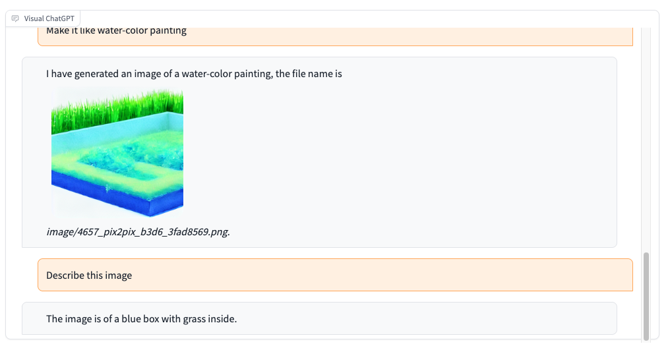Open the generated water-color painting image

(x=117, y=152)
